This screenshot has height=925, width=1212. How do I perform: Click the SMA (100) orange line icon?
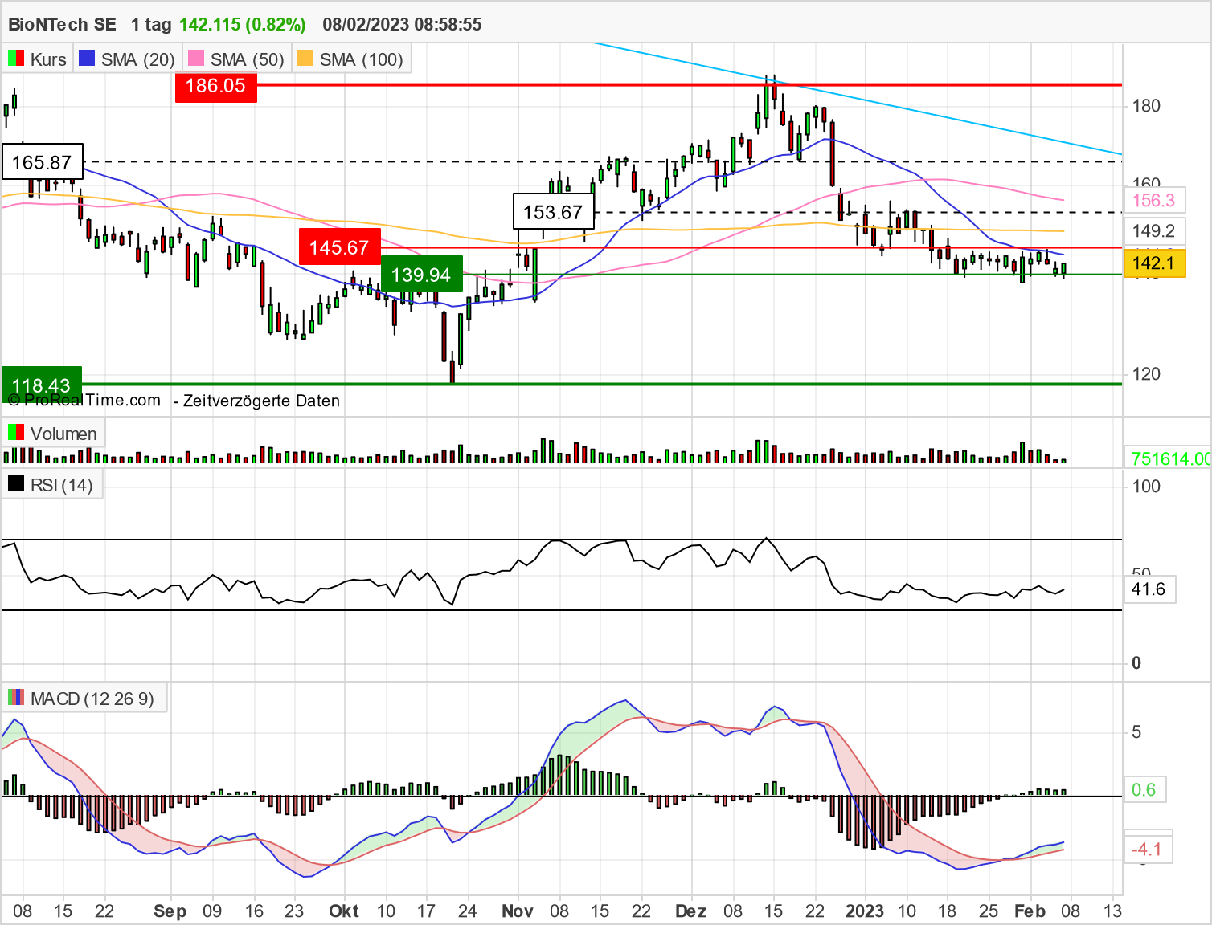tap(306, 58)
